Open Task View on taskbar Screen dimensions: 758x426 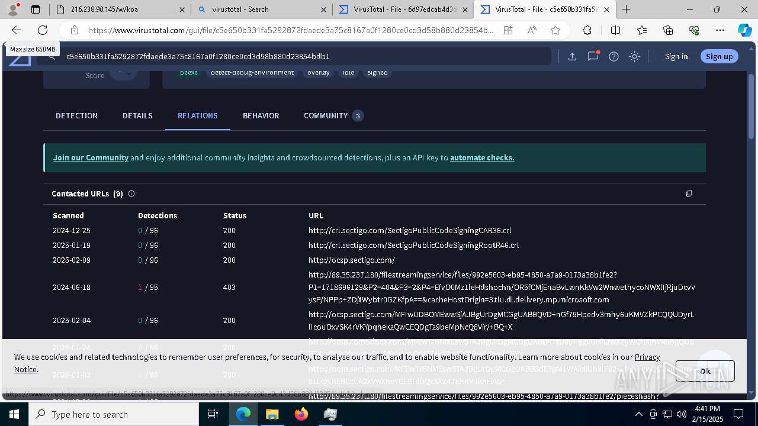point(213,414)
